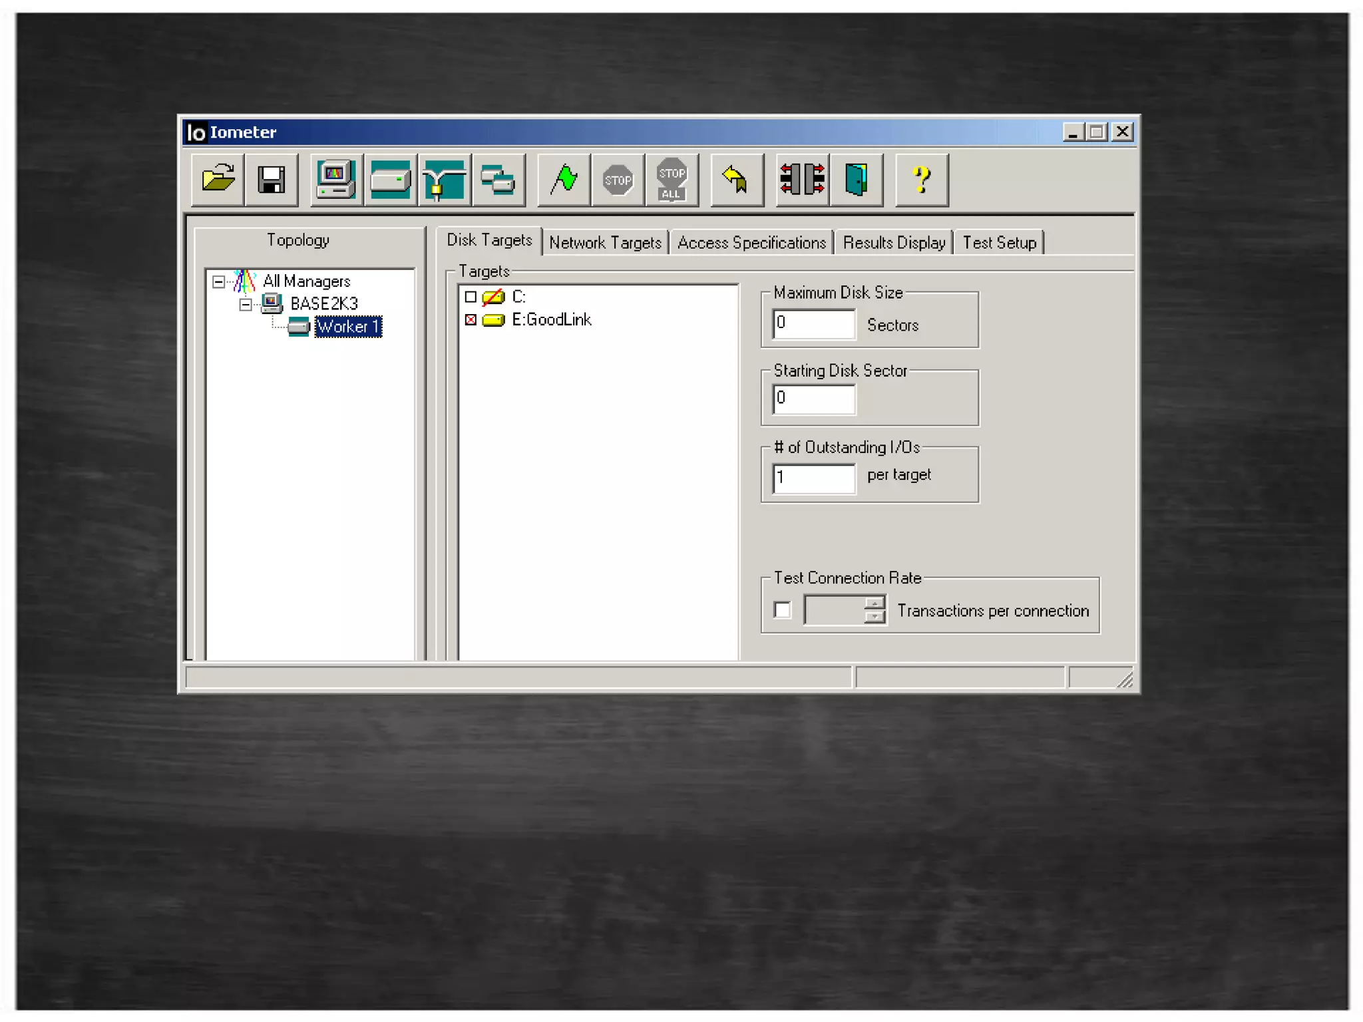
Task: Click the Save floppy disk icon
Action: tap(272, 180)
